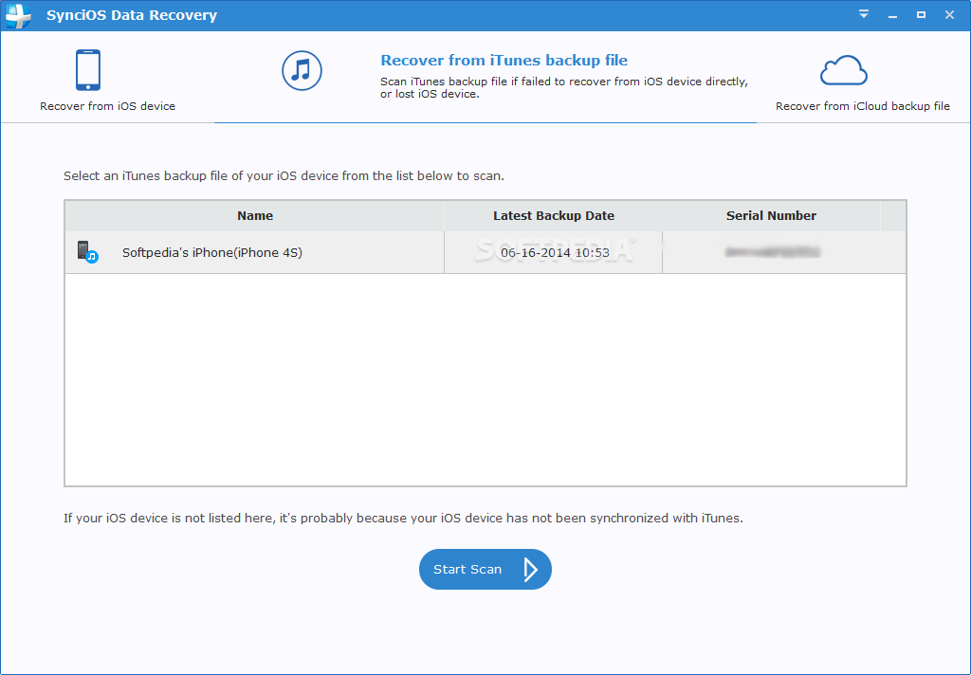Sort by Serial Number column header

pyautogui.click(x=771, y=215)
